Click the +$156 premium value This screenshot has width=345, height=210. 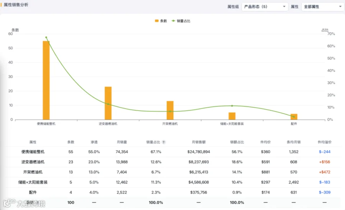click(x=325, y=162)
